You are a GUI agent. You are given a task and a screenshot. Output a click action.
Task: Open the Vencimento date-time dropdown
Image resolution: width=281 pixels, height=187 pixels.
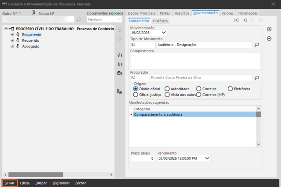point(207,158)
